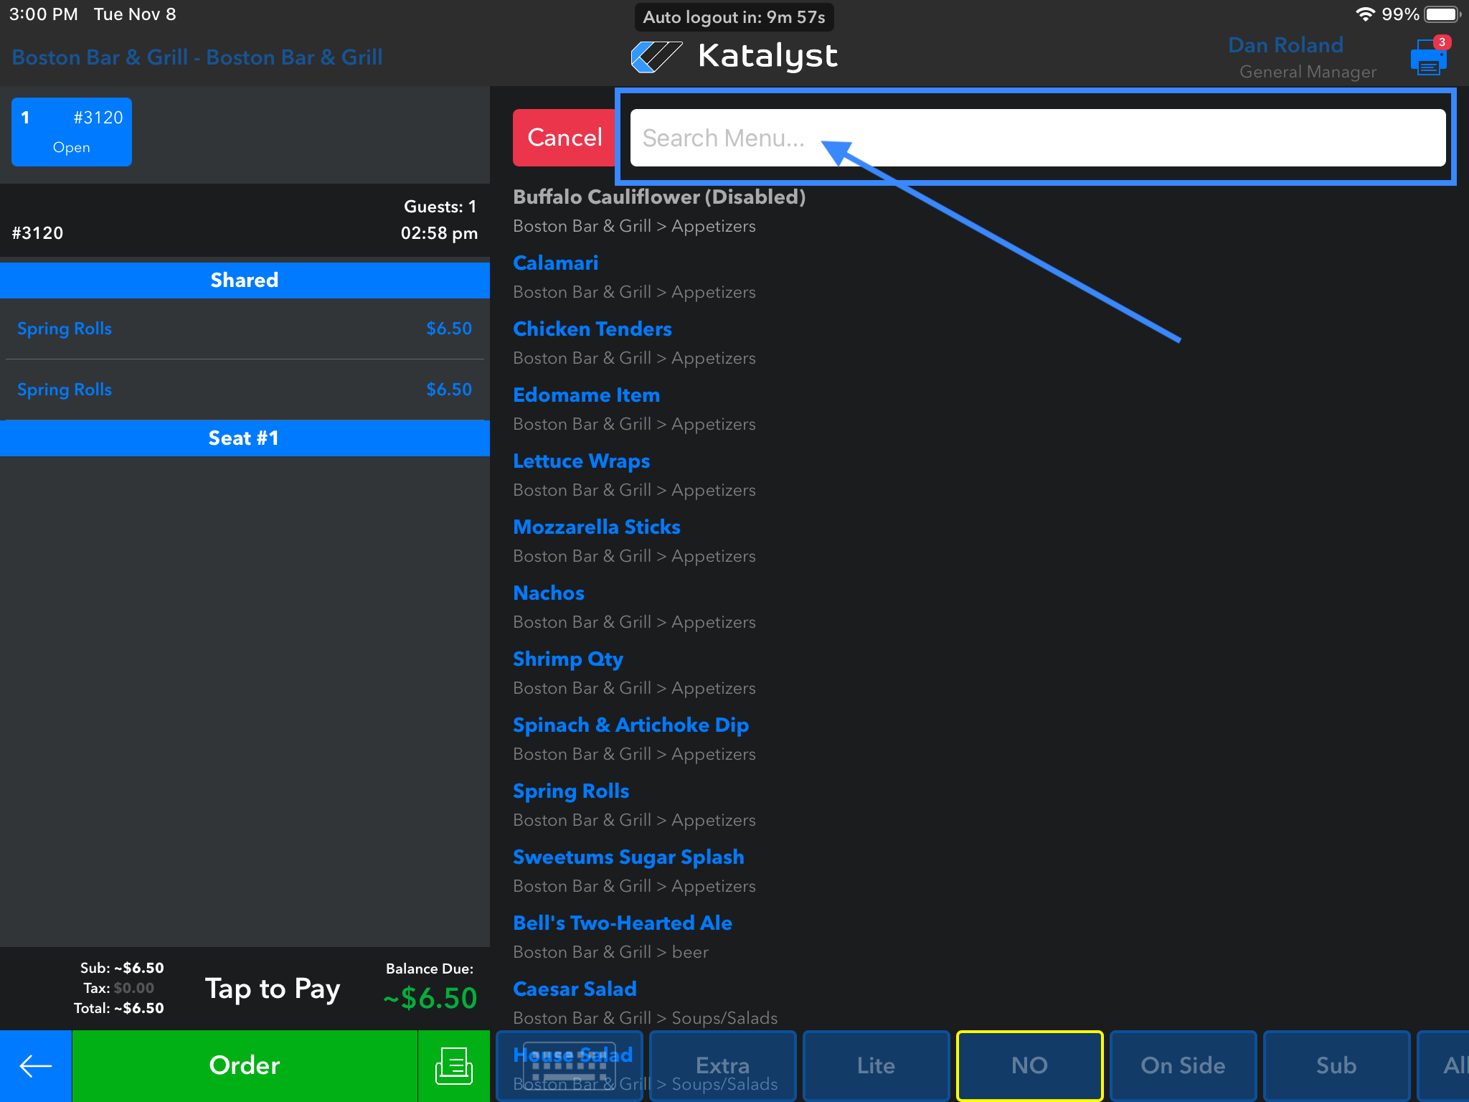1469x1102 pixels.
Task: Select the Shared seat header
Action: pos(245,280)
